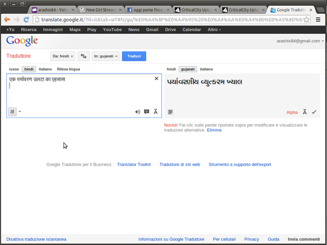
Task: Open Translator Toolkit link
Action: [x=134, y=165]
